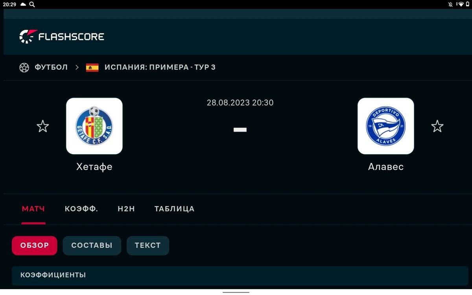This screenshot has height=295, width=472.
Task: Switch to the КОЭФФ. tab
Action: (81, 209)
